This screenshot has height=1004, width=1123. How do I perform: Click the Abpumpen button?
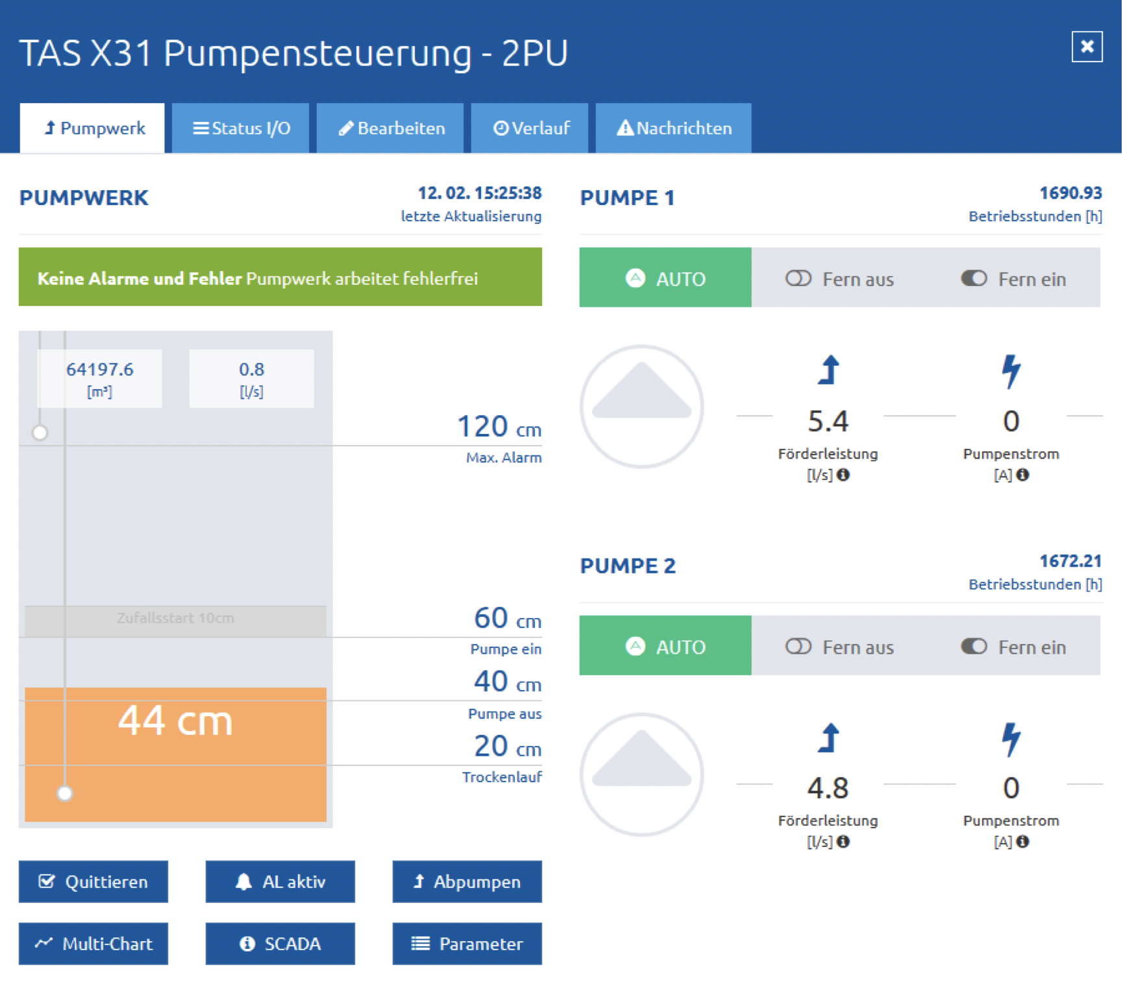tap(467, 882)
